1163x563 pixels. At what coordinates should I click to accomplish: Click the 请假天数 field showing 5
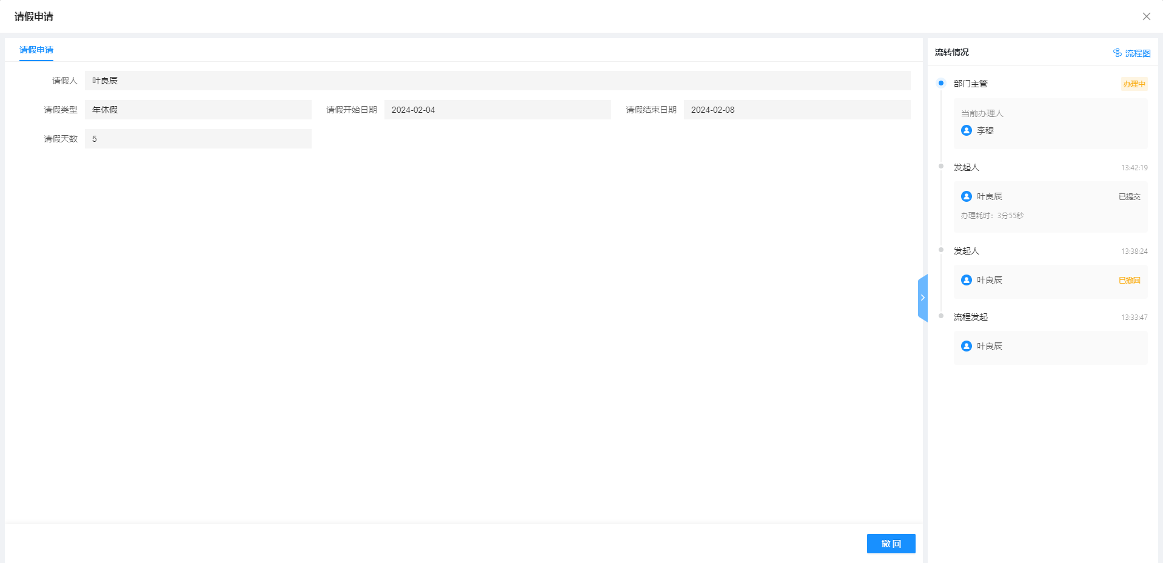point(198,139)
